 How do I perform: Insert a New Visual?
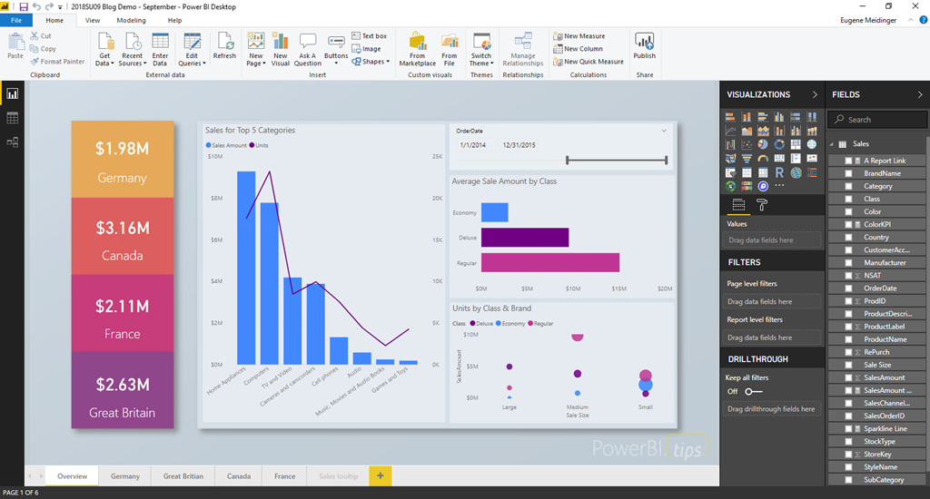tap(281, 49)
